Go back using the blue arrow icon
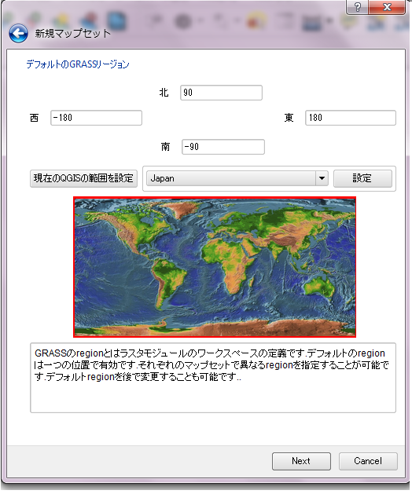This screenshot has height=494, width=412. point(18,34)
